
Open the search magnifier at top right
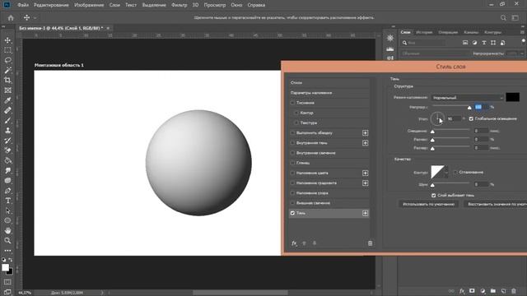coord(503,18)
